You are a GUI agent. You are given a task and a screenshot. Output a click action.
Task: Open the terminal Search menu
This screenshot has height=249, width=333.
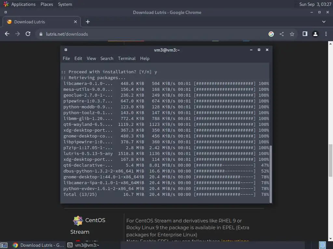(107, 58)
